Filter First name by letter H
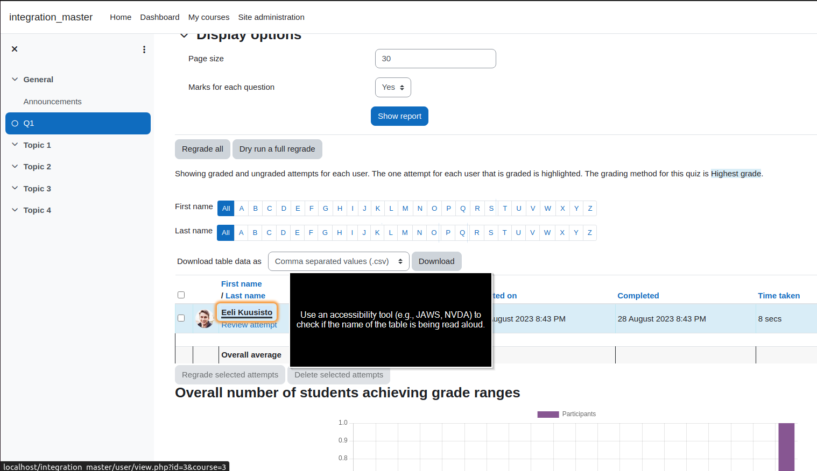 (340, 209)
